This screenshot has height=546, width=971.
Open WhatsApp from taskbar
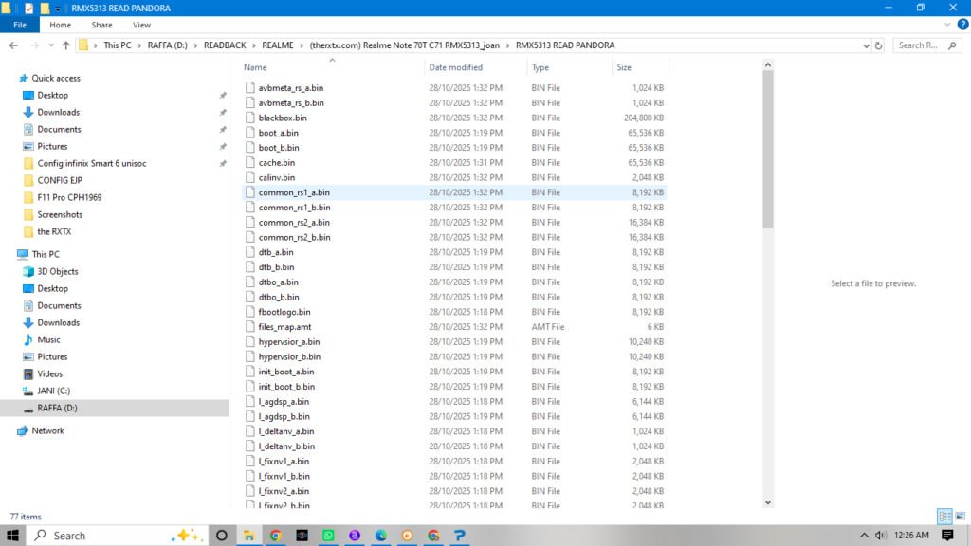click(x=328, y=536)
